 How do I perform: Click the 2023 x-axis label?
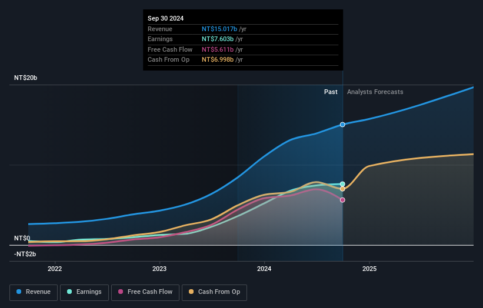pos(159,269)
